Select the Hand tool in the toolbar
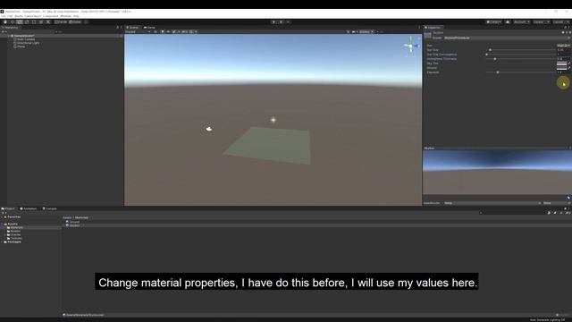 (5, 21)
